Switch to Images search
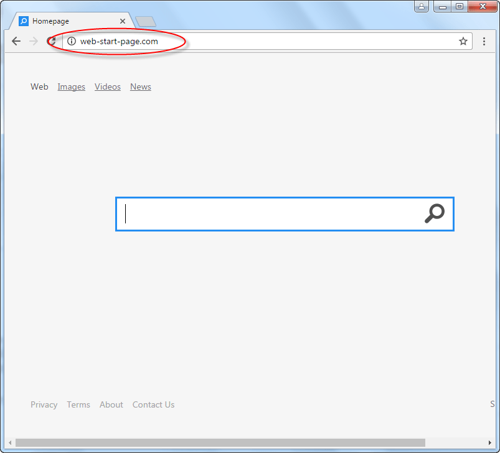The image size is (500, 453). pyautogui.click(x=71, y=86)
